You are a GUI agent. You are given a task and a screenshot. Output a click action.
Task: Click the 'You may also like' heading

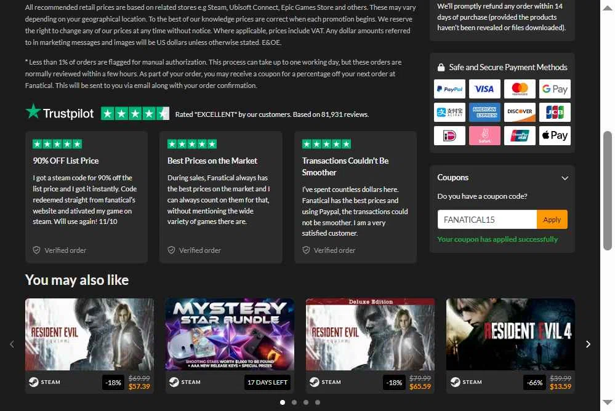click(x=77, y=280)
